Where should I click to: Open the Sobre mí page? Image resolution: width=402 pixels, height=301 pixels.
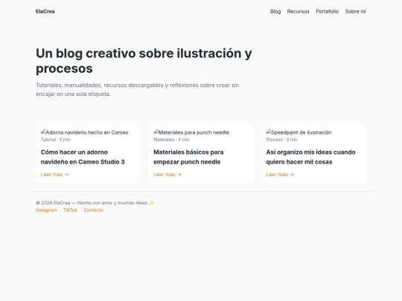(356, 11)
